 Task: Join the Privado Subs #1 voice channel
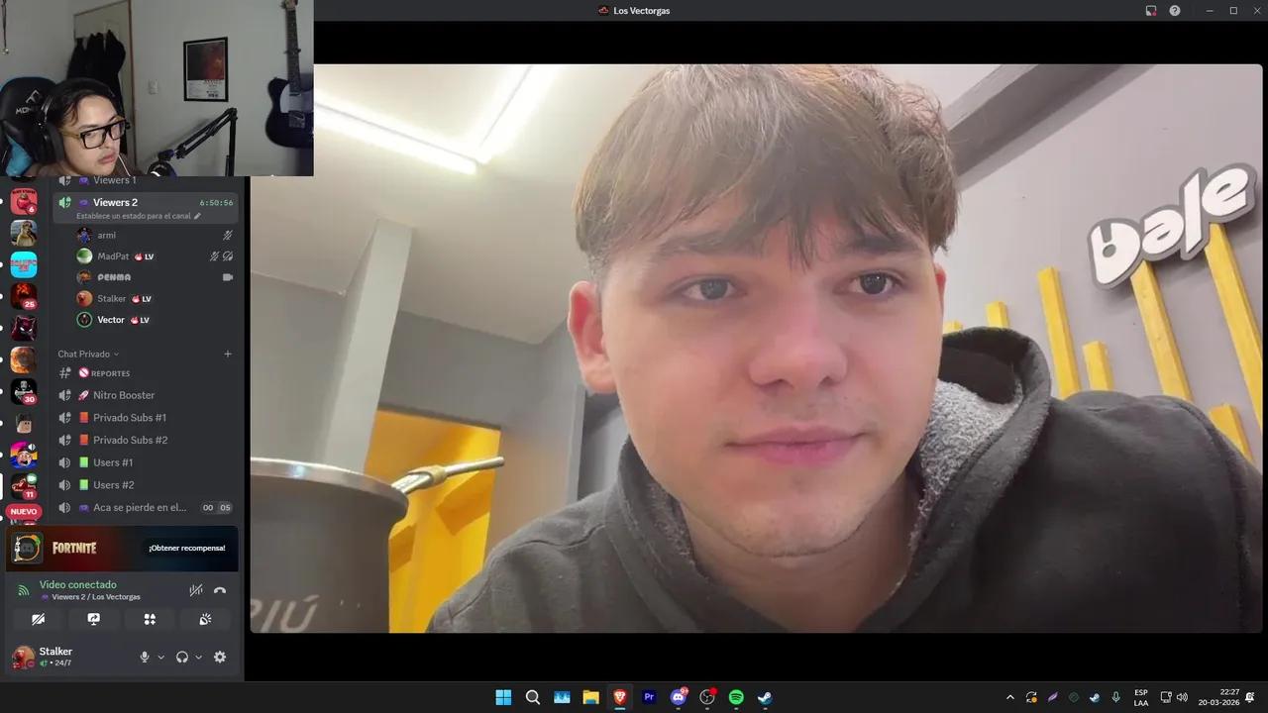145,418
